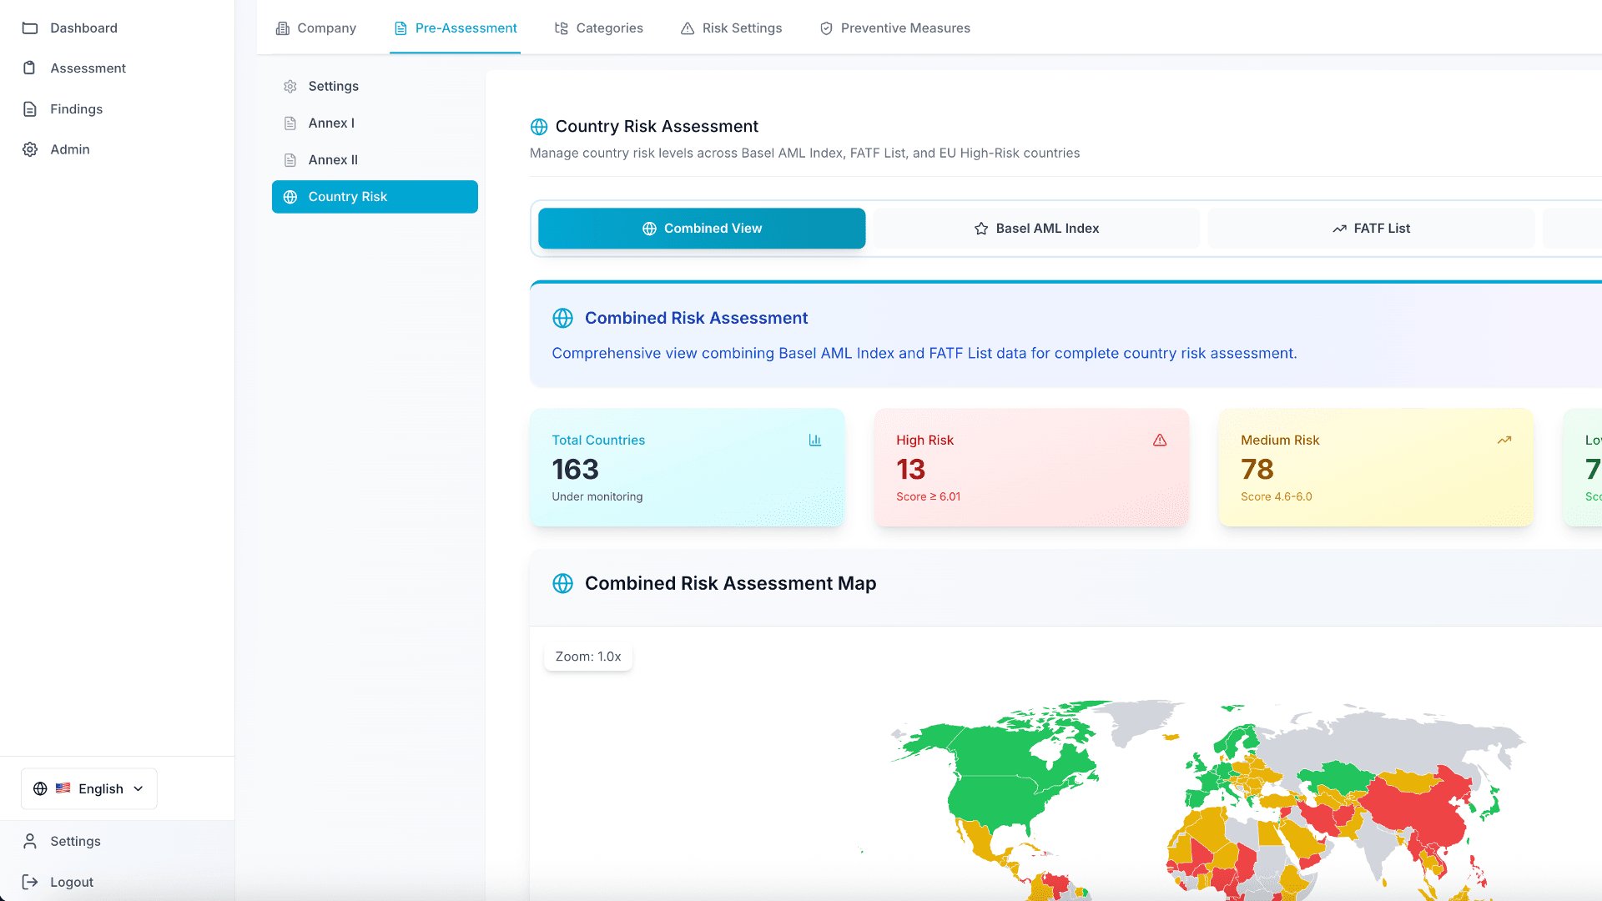Open the Categories tab

[x=599, y=28]
